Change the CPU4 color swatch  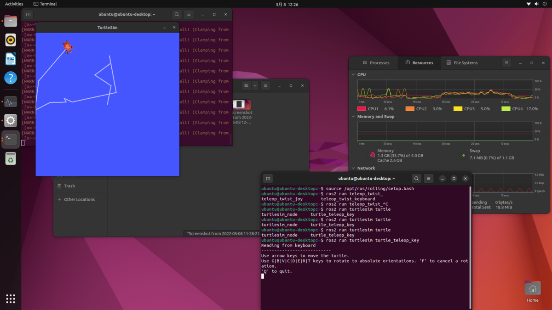pos(506,109)
